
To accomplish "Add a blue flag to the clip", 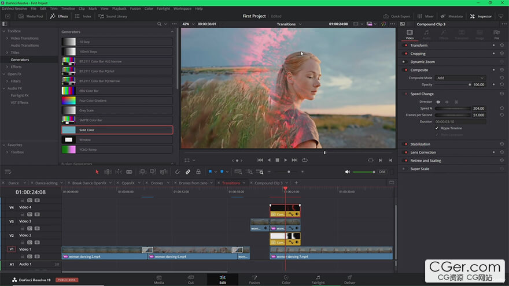I will (210, 172).
